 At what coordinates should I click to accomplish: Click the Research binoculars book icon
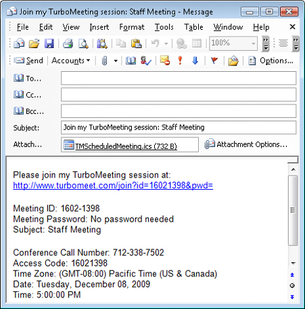click(x=102, y=43)
